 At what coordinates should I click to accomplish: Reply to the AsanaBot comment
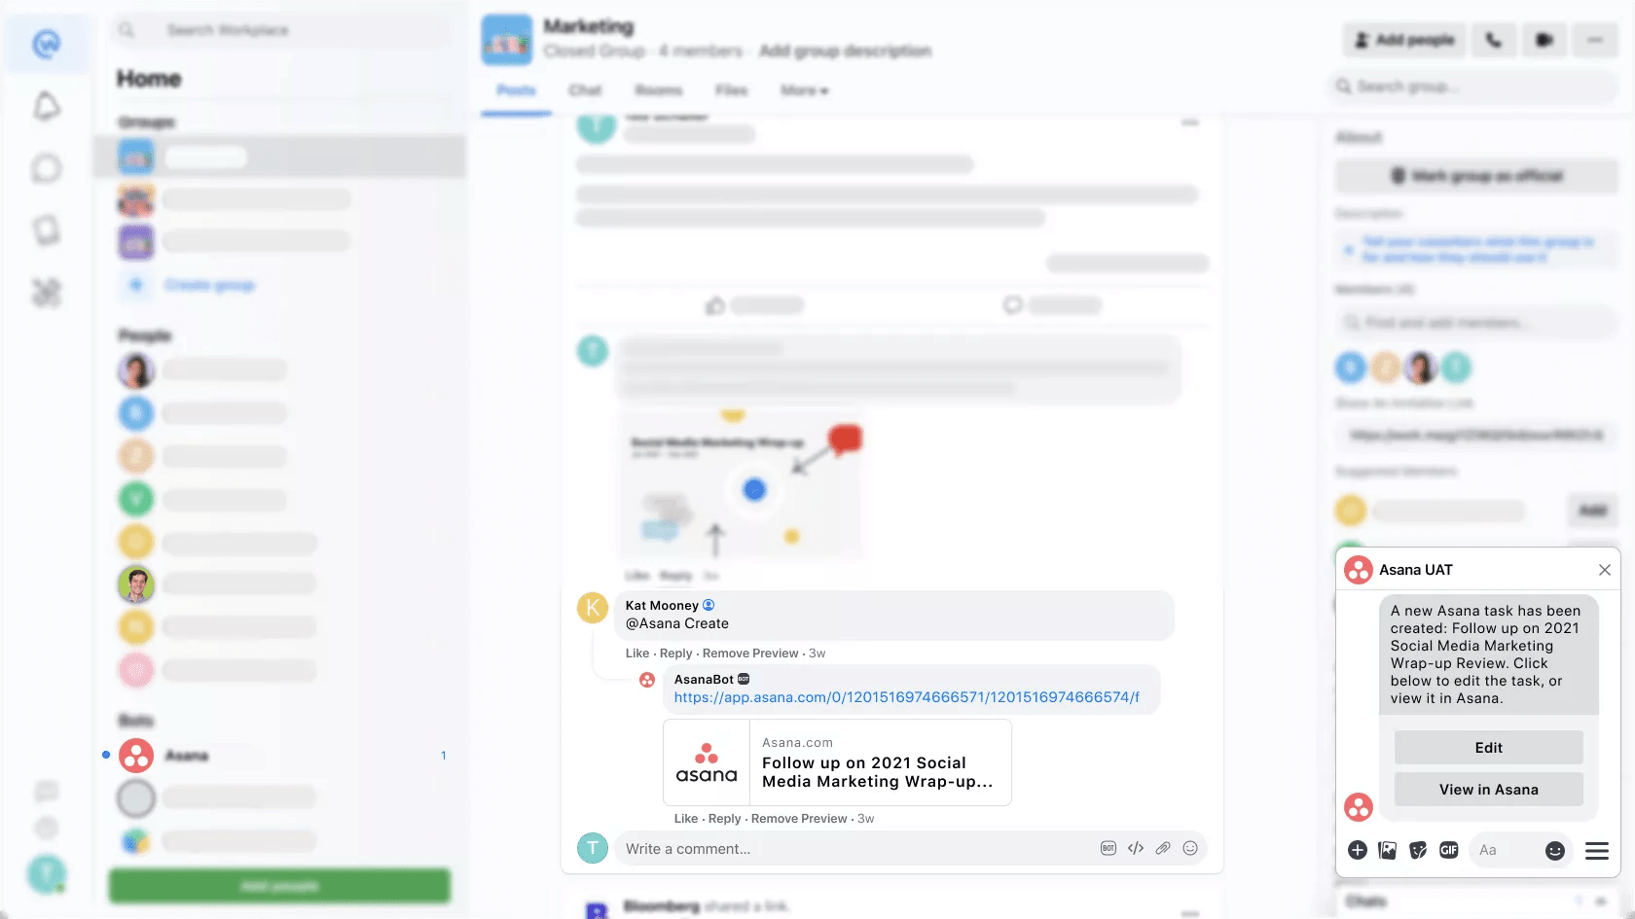tap(725, 819)
